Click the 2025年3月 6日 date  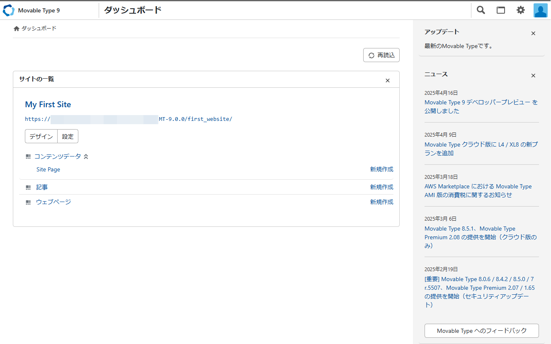click(440, 219)
